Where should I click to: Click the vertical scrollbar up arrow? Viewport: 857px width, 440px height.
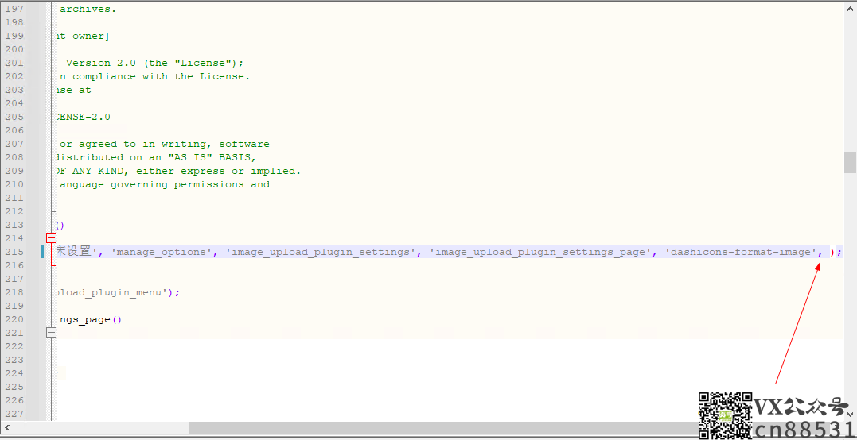pos(850,8)
